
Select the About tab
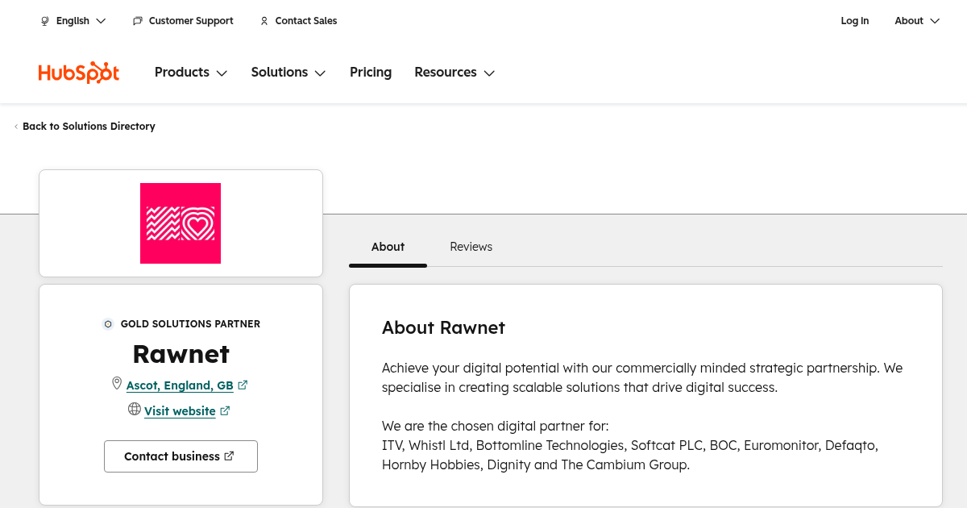pyautogui.click(x=388, y=247)
